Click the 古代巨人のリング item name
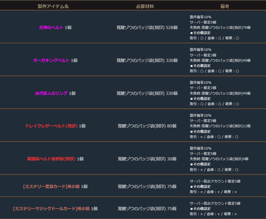Image resolution: width=266 pixels, height=219 pixels. point(51,93)
